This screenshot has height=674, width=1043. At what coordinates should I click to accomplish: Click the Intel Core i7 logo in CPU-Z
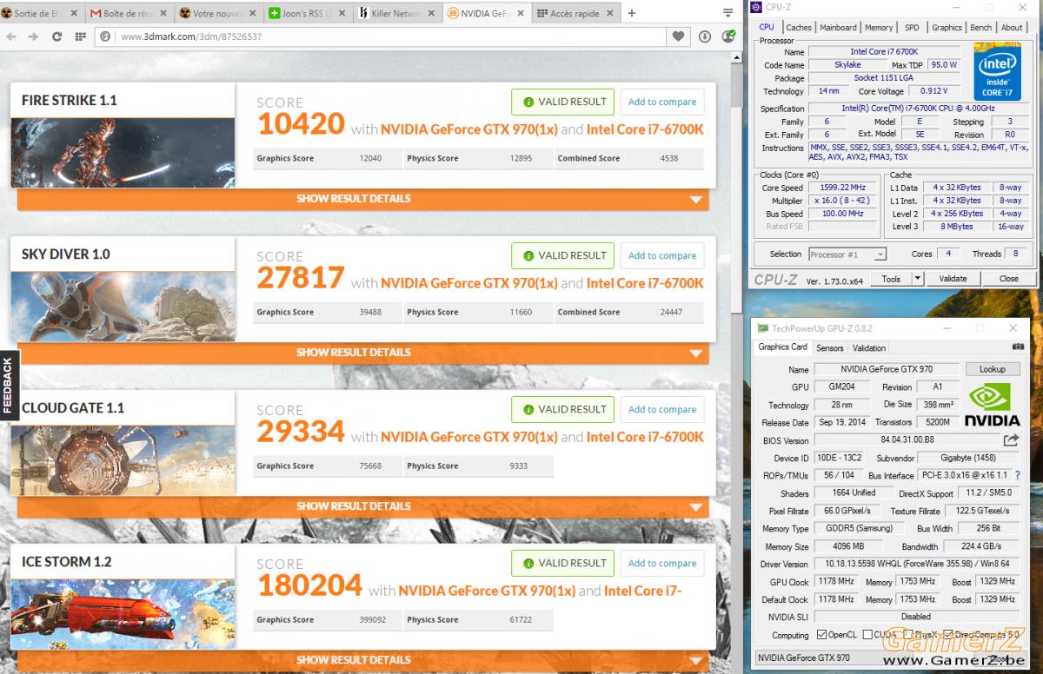[997, 69]
